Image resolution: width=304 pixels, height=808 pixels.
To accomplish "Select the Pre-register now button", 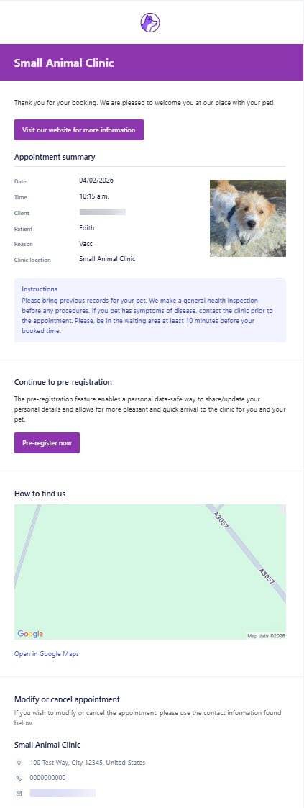I will pyautogui.click(x=47, y=442).
